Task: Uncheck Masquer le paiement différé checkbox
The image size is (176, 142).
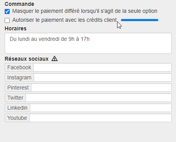Action: point(7,11)
